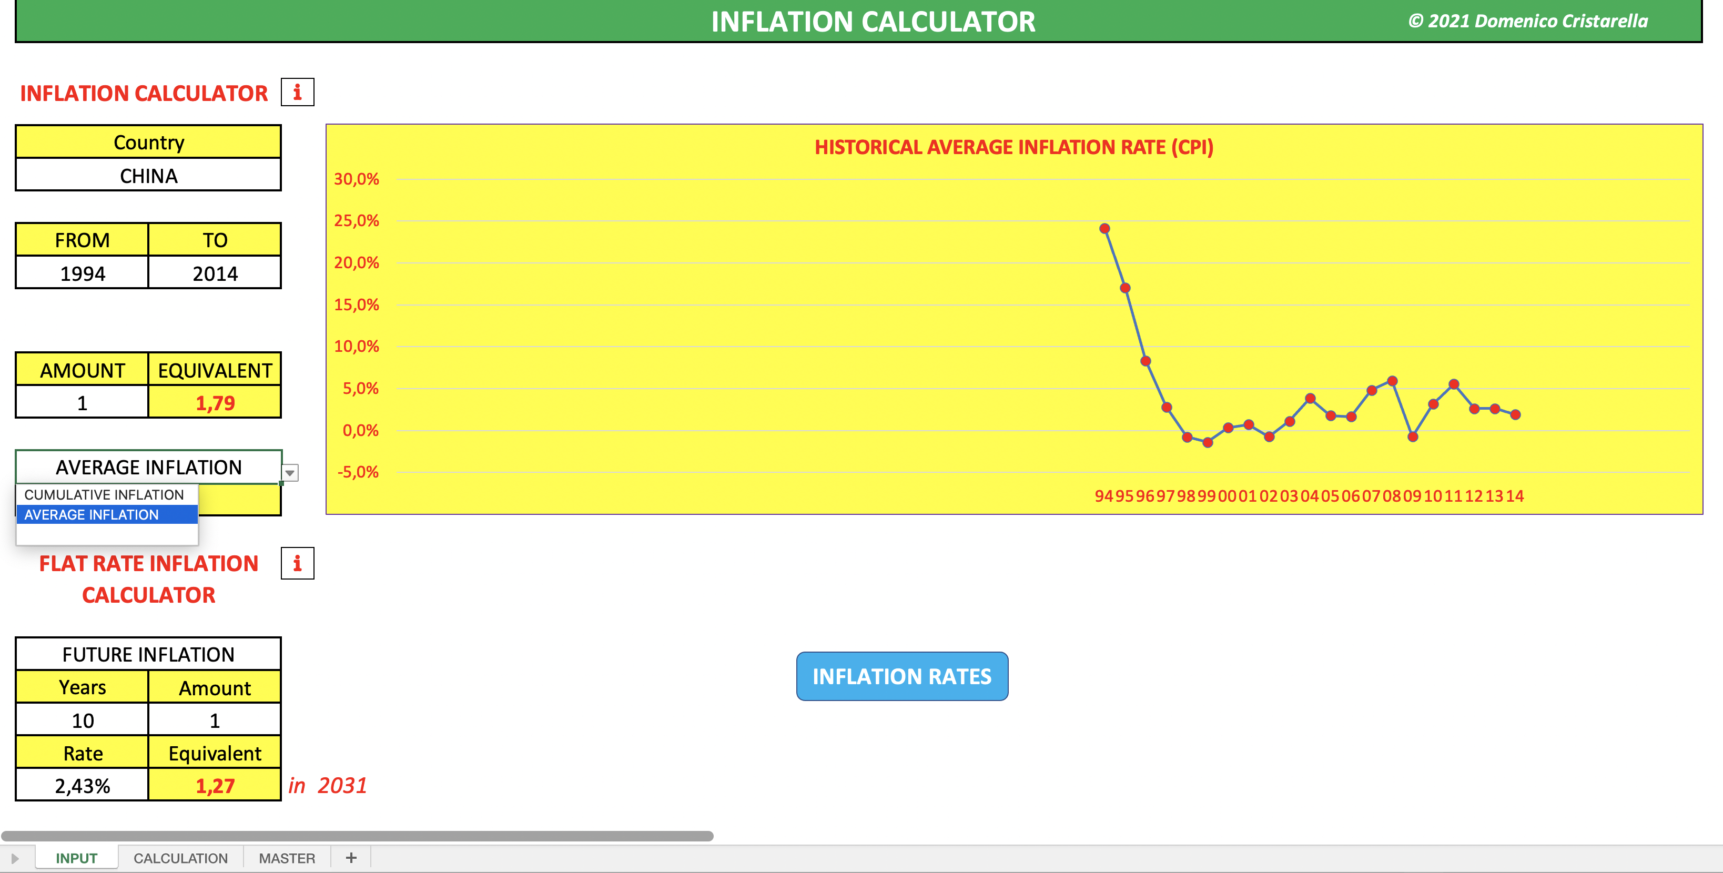
Task: Choose CUMULATIVE INFLATION from the list
Action: click(106, 494)
